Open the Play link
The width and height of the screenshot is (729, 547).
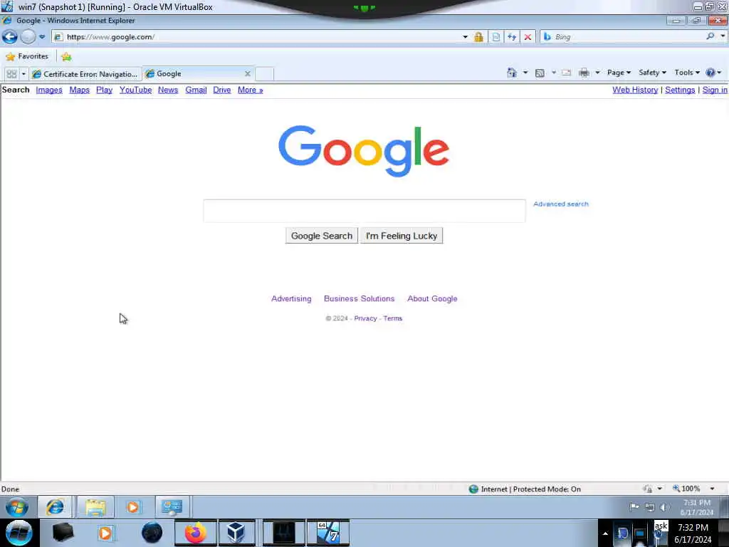(104, 90)
